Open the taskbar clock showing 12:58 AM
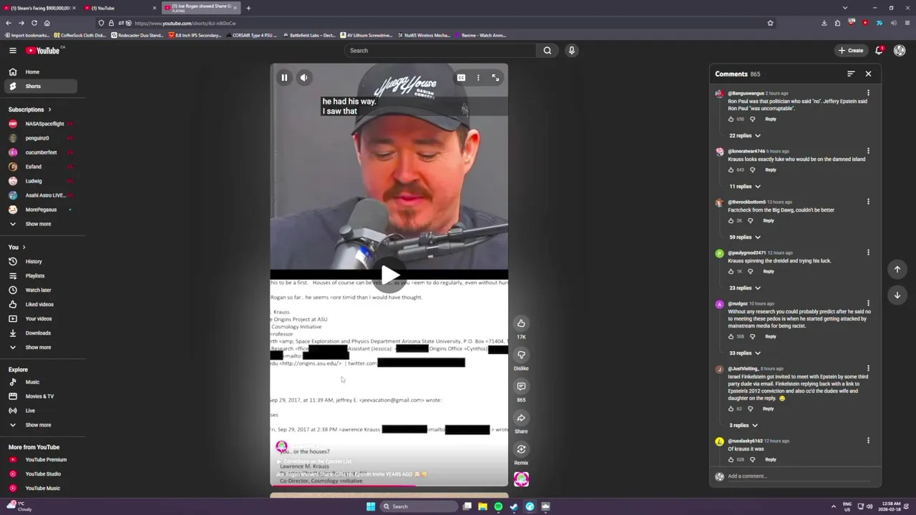This screenshot has height=515, width=916. click(x=891, y=506)
